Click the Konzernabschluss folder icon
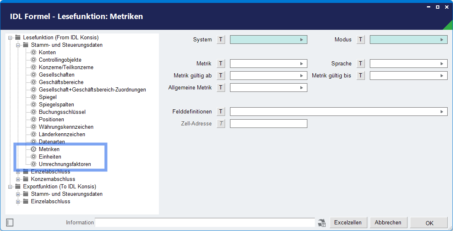Screen dimensions: 453x231 point(26,179)
